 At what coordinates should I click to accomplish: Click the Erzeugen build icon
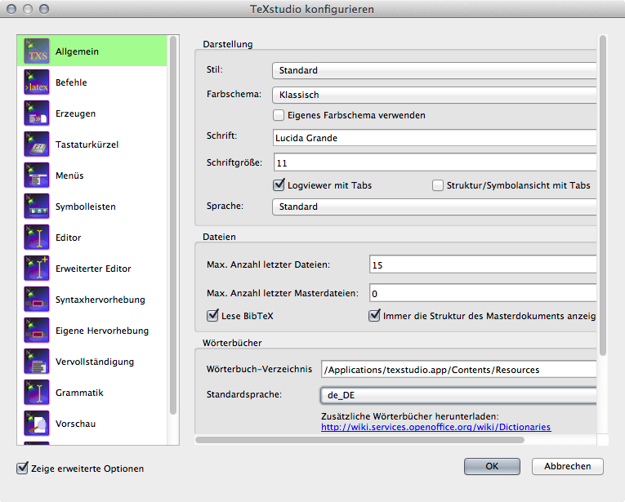(37, 113)
